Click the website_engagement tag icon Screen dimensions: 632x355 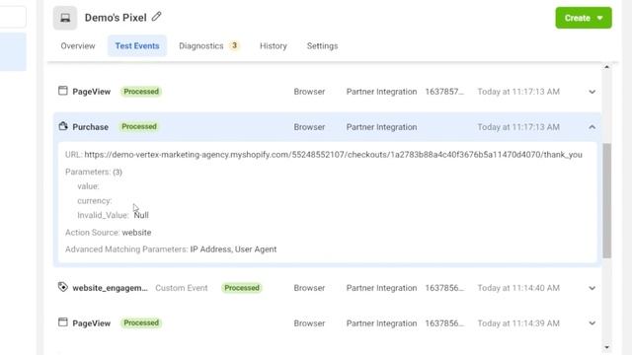tap(63, 287)
